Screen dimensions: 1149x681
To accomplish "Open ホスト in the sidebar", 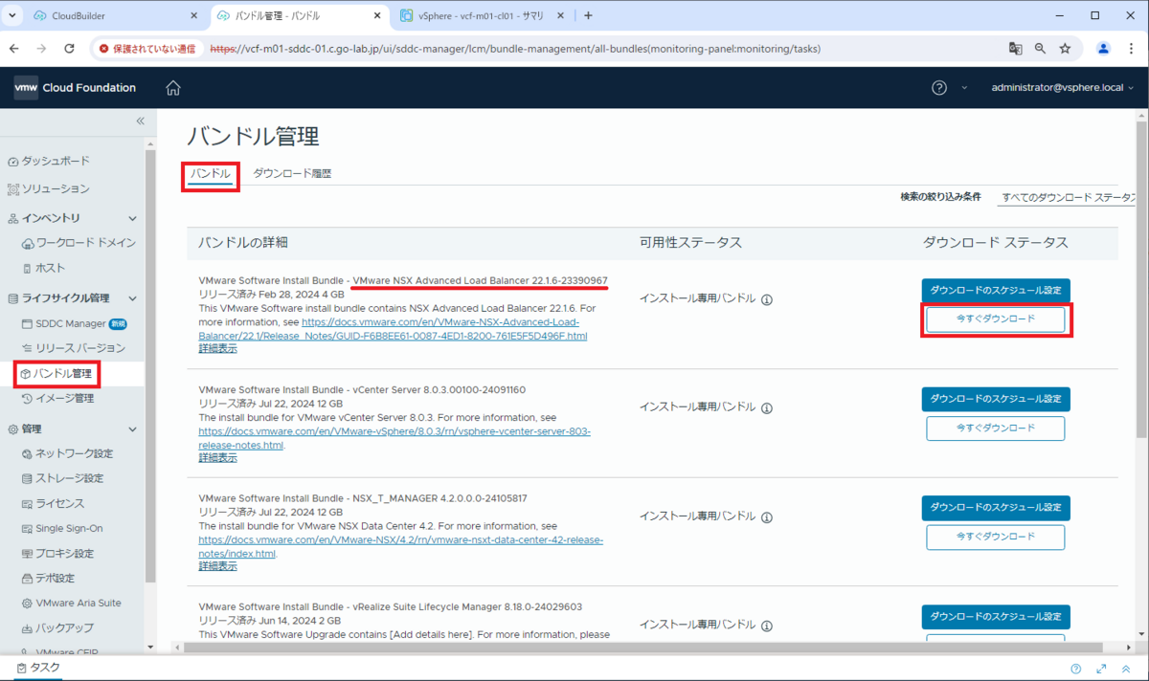I will click(x=44, y=268).
